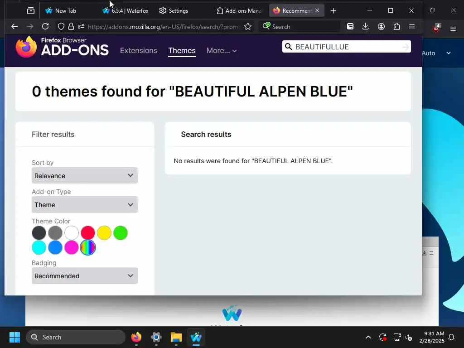Select the rainbow multicolor theme swatch
Screen dimensions: 464x348
click(87, 247)
